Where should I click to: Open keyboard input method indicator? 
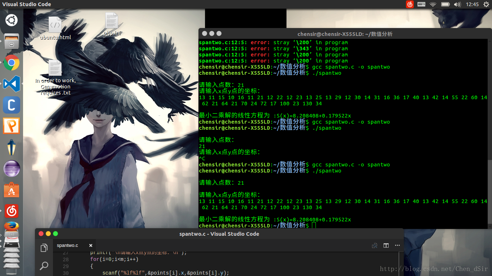click(x=421, y=4)
